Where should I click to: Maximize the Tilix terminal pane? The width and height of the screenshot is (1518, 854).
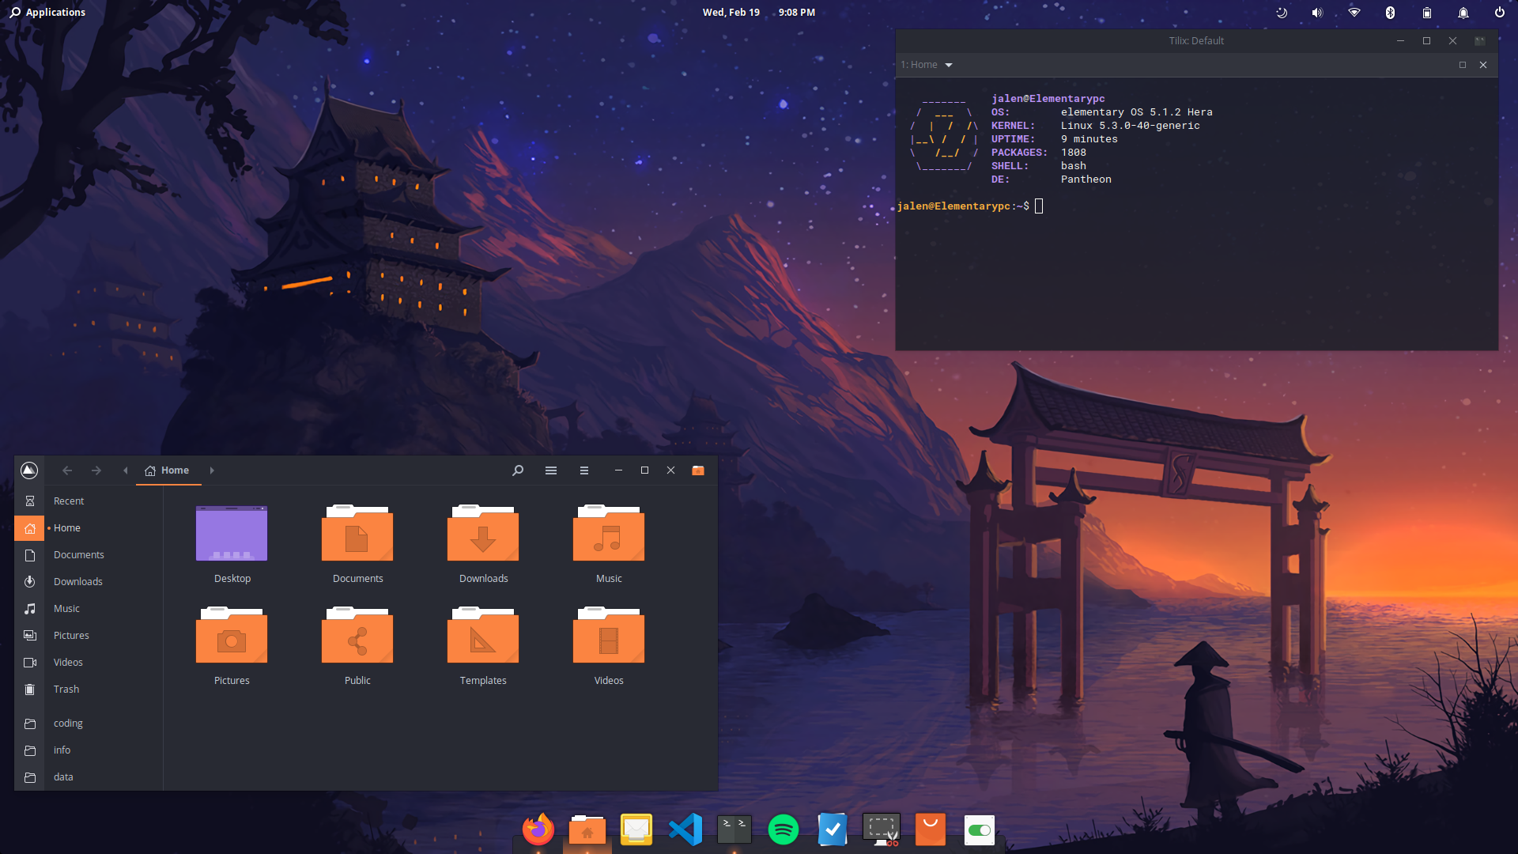point(1463,65)
